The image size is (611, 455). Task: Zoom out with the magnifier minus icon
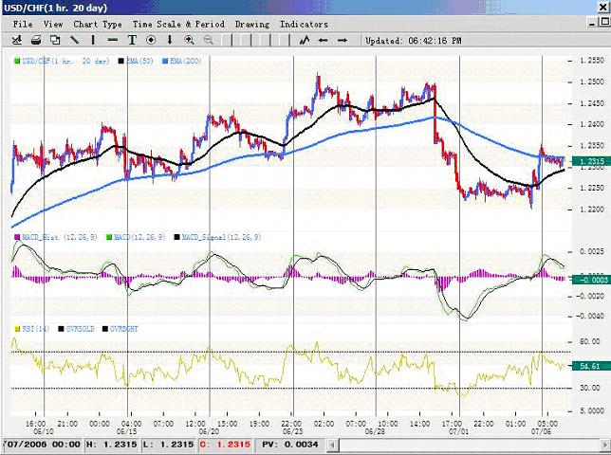(209, 40)
